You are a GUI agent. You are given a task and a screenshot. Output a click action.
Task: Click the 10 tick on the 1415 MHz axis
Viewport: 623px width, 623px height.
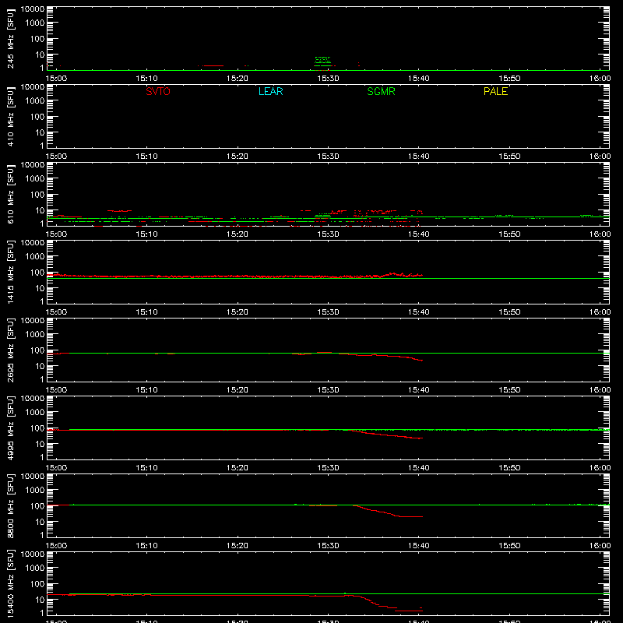point(40,288)
